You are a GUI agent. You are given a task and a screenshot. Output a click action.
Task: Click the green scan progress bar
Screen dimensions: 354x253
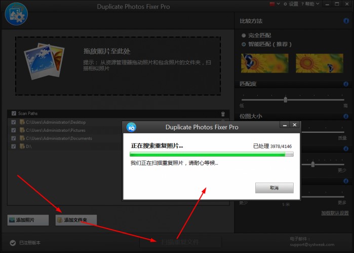pos(212,154)
